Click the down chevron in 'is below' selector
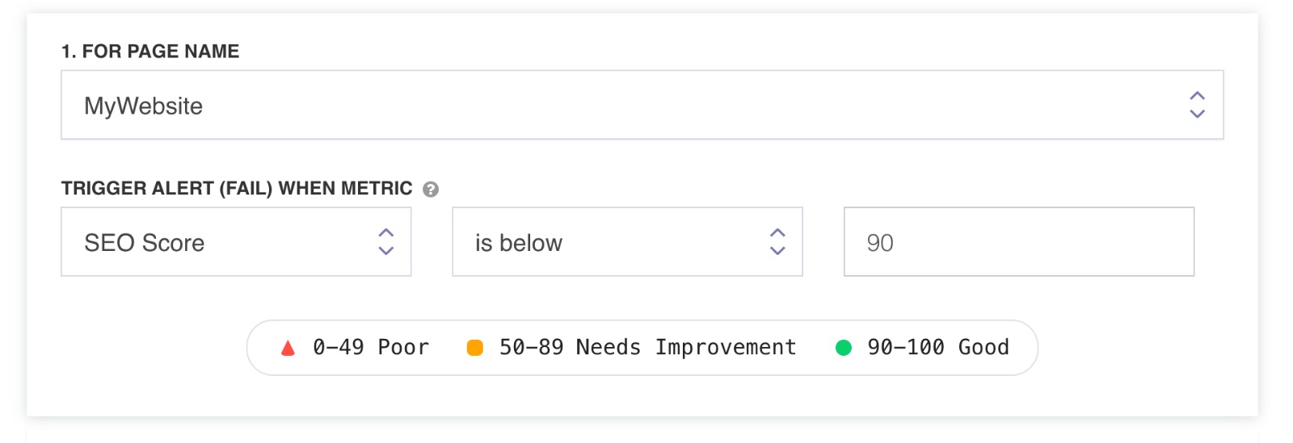This screenshot has width=1293, height=443. click(x=777, y=251)
